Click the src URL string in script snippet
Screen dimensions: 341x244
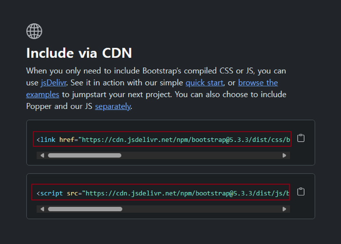(x=186, y=193)
